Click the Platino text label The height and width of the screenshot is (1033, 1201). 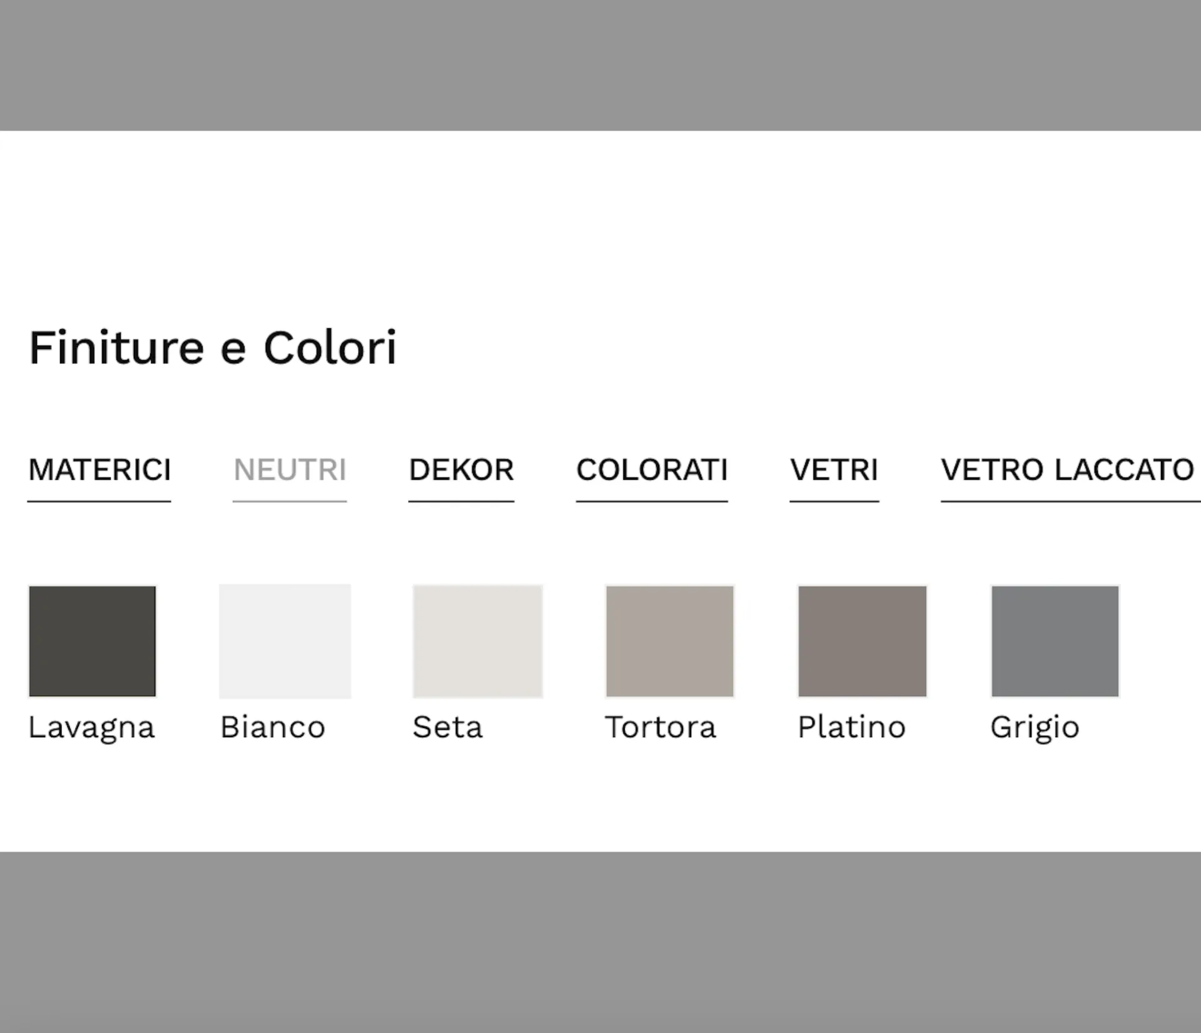click(852, 727)
